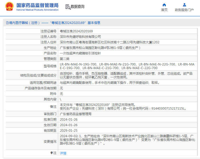The image size is (200, 159).
Task: Click the 审批部门 row label
Action: [x=50, y=114]
